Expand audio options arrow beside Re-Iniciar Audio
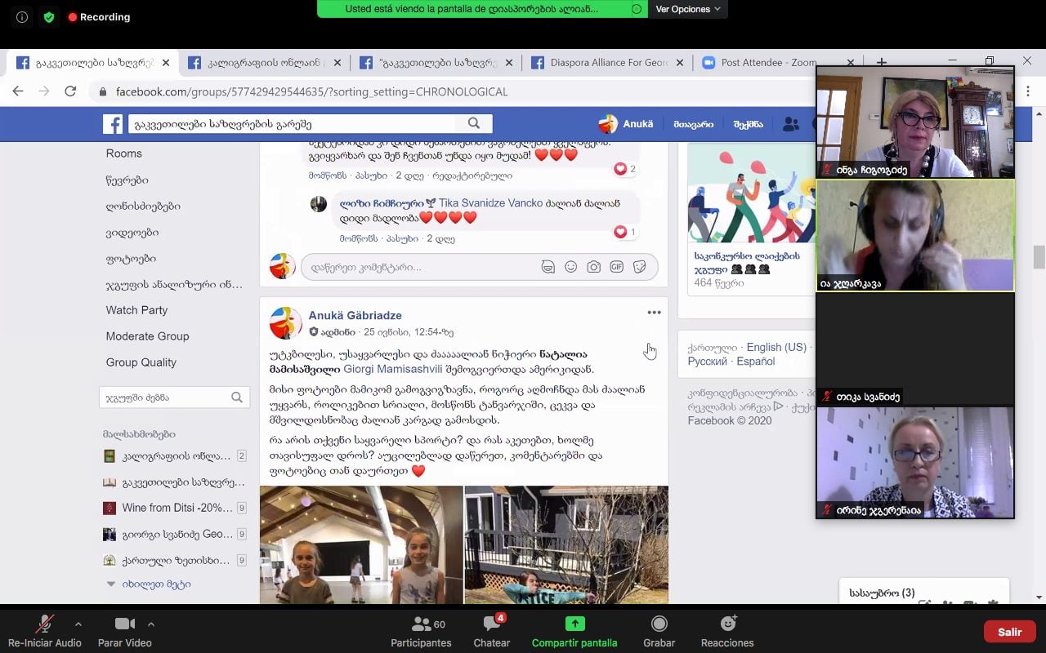This screenshot has height=653, width=1046. tap(78, 624)
